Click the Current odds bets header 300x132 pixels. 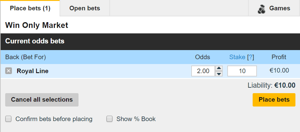click(x=35, y=41)
